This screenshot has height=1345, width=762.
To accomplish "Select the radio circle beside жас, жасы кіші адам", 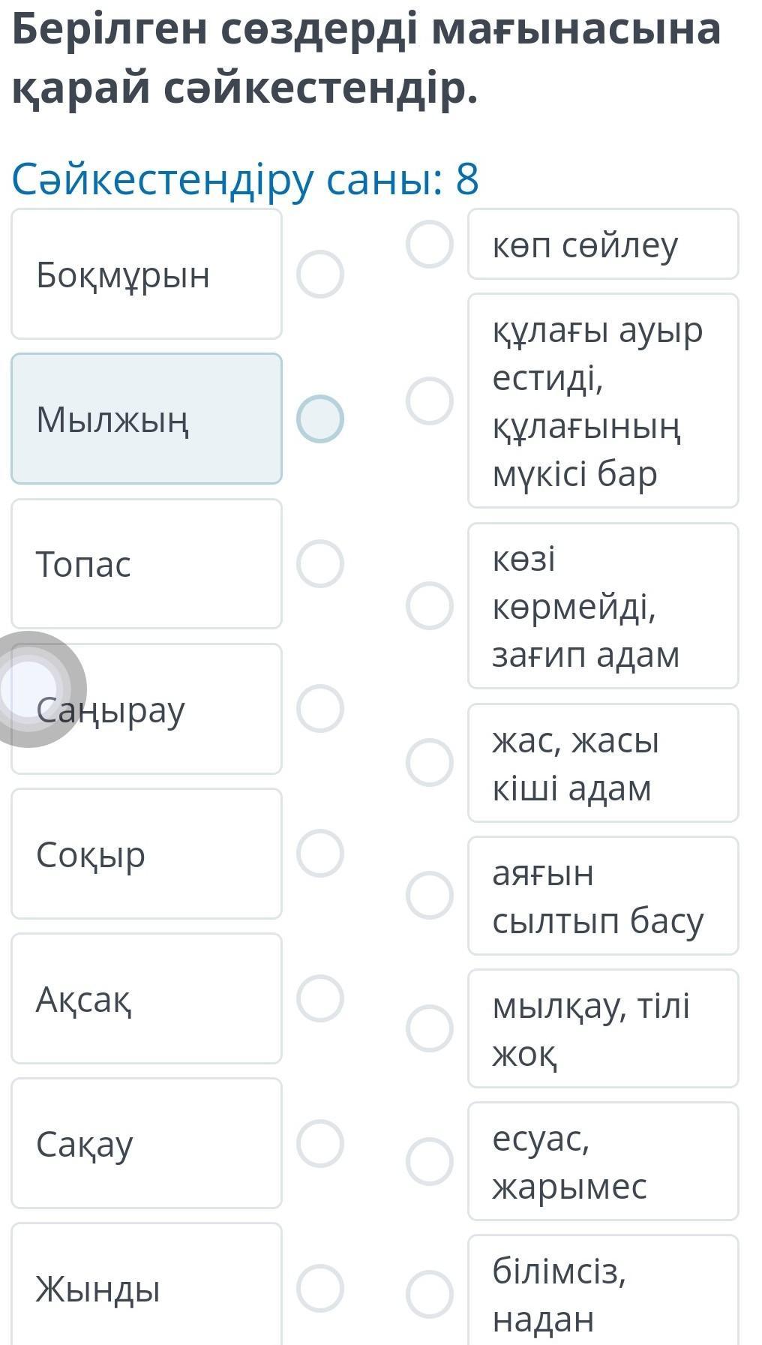I will (x=430, y=763).
